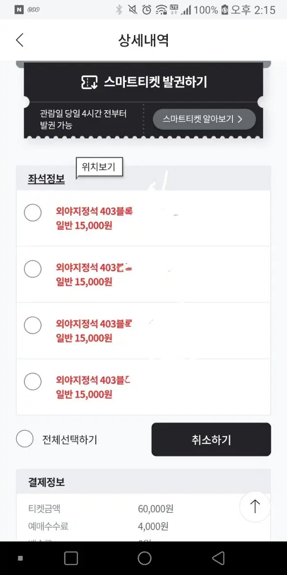The height and width of the screenshot is (575, 287).
Task: Toggle 전체선택하기 select all option
Action: tap(57, 439)
